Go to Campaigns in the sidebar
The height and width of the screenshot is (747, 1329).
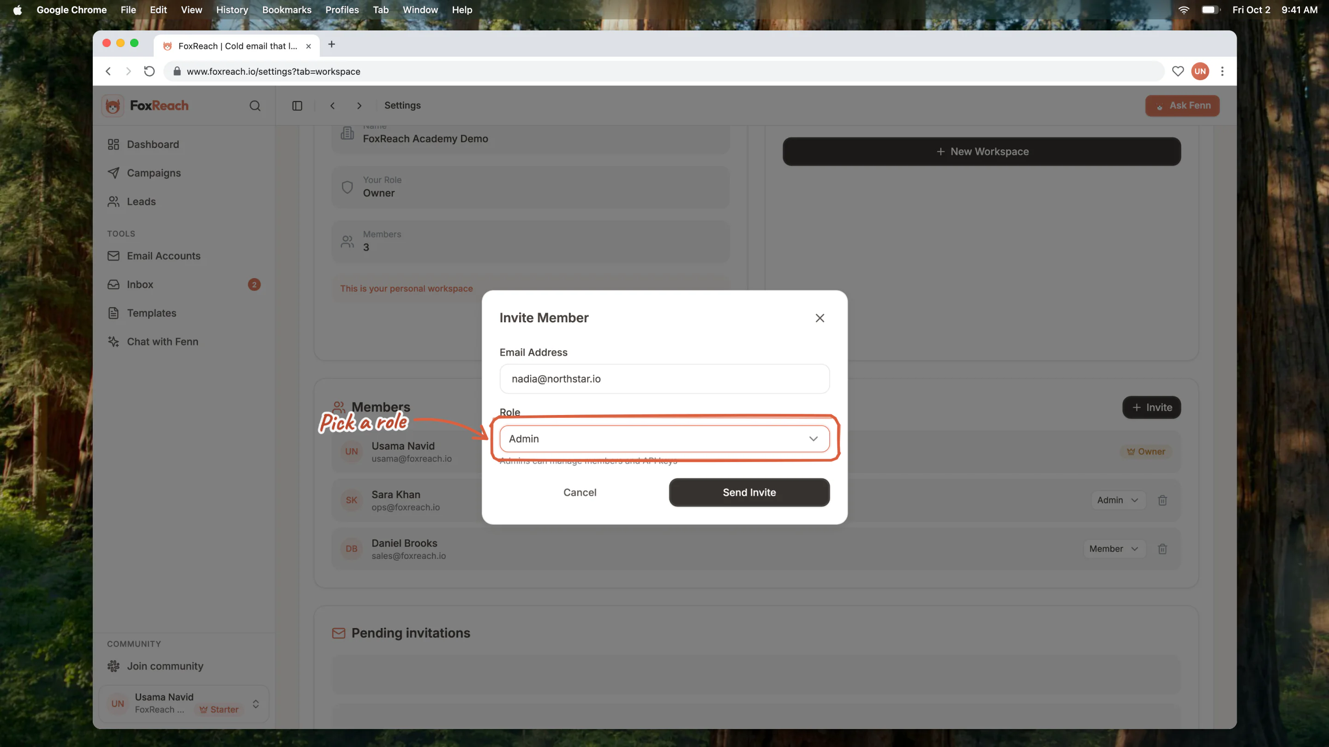pyautogui.click(x=154, y=173)
